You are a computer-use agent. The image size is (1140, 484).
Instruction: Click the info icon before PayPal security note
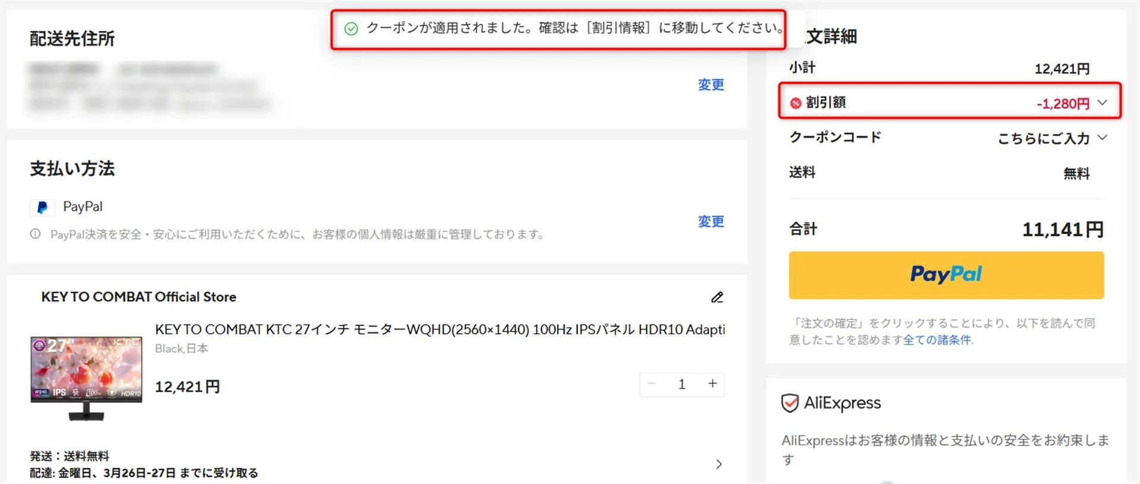pos(36,234)
